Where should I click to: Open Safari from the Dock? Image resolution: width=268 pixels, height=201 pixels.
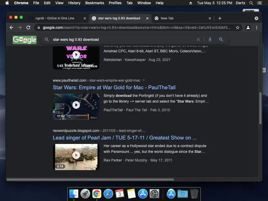click(x=108, y=194)
